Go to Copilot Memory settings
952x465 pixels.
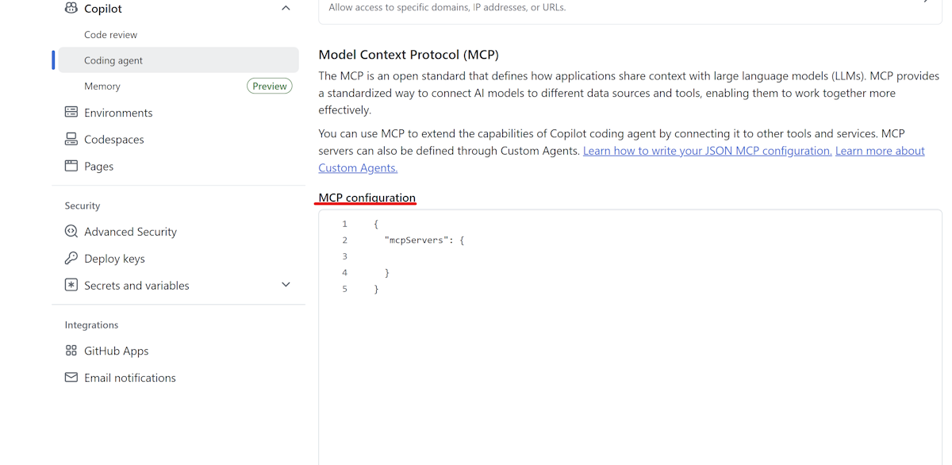pyautogui.click(x=102, y=86)
